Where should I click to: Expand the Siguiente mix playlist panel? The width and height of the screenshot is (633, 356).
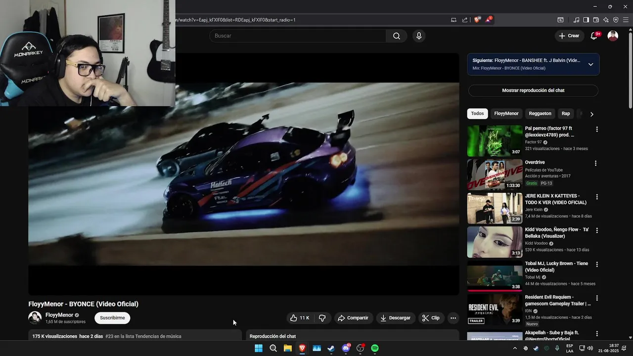tap(590, 64)
